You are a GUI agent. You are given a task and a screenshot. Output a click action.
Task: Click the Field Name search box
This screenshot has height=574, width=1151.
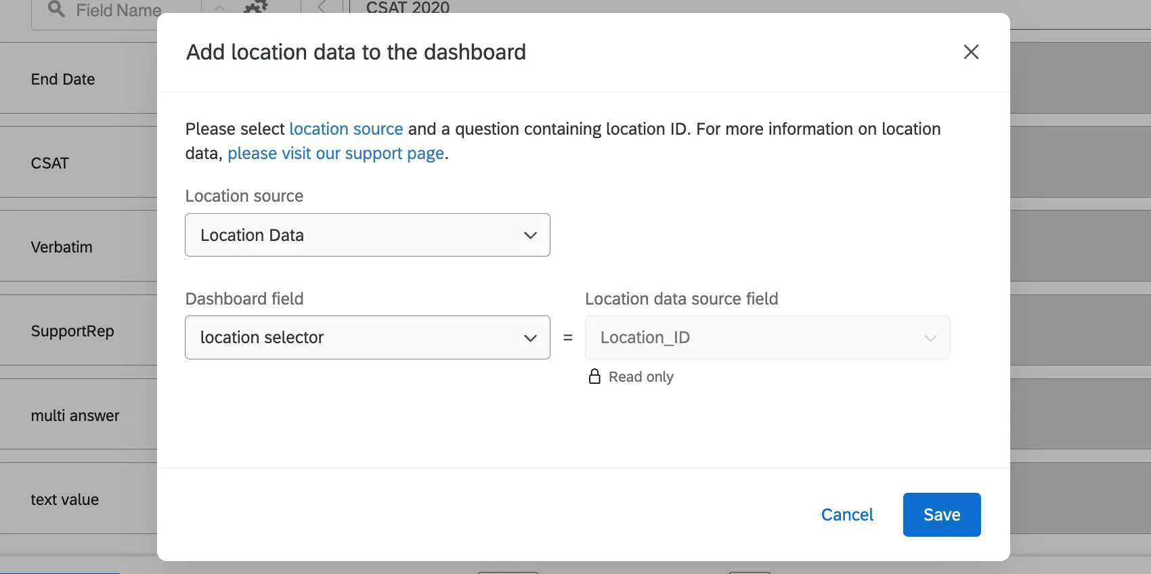tap(118, 11)
